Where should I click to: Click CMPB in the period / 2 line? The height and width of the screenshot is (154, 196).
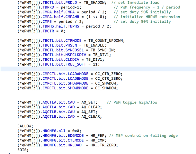coord(47,22)
